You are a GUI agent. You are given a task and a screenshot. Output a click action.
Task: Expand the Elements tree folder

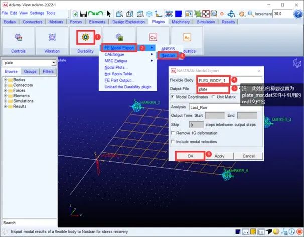click(5, 96)
